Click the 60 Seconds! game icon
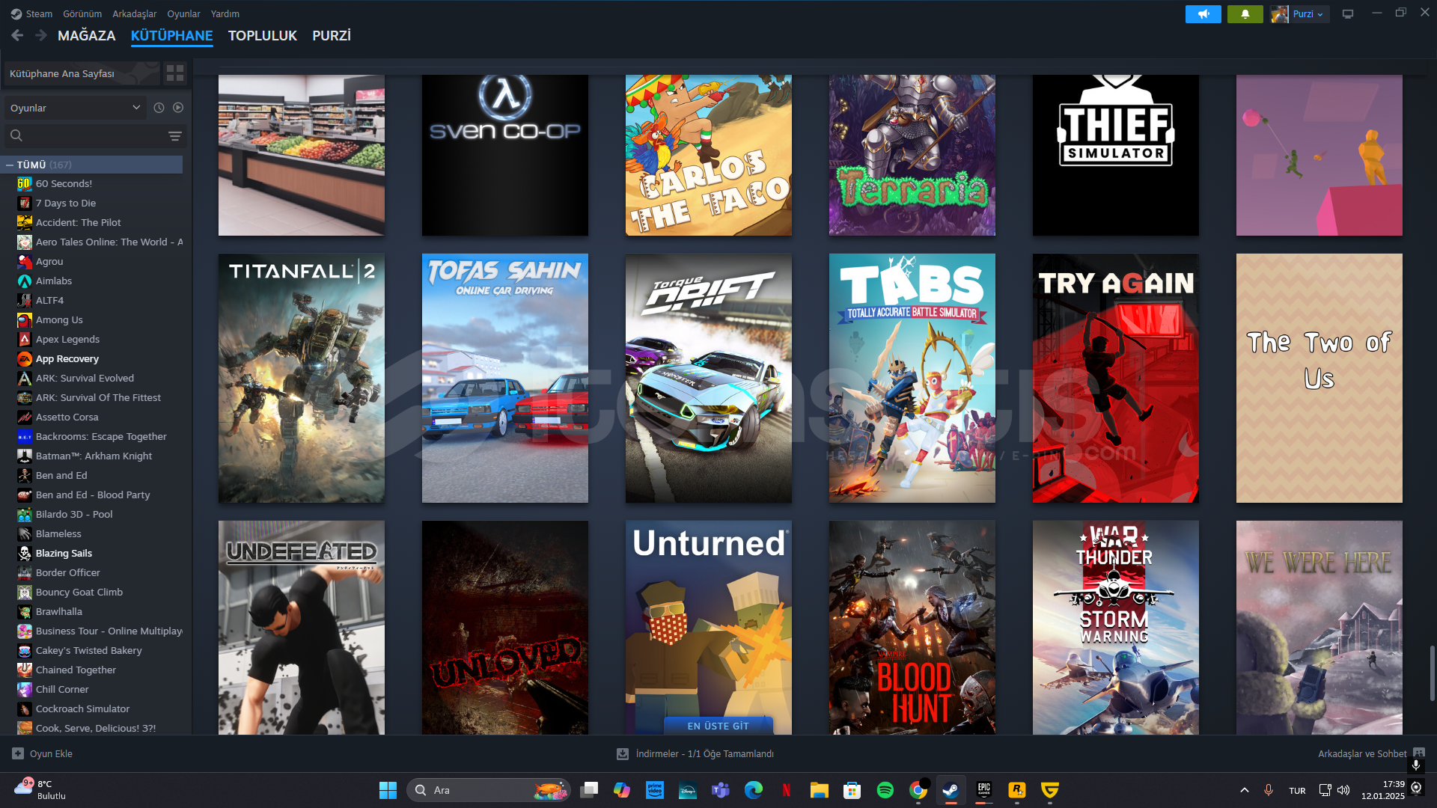 click(x=25, y=183)
